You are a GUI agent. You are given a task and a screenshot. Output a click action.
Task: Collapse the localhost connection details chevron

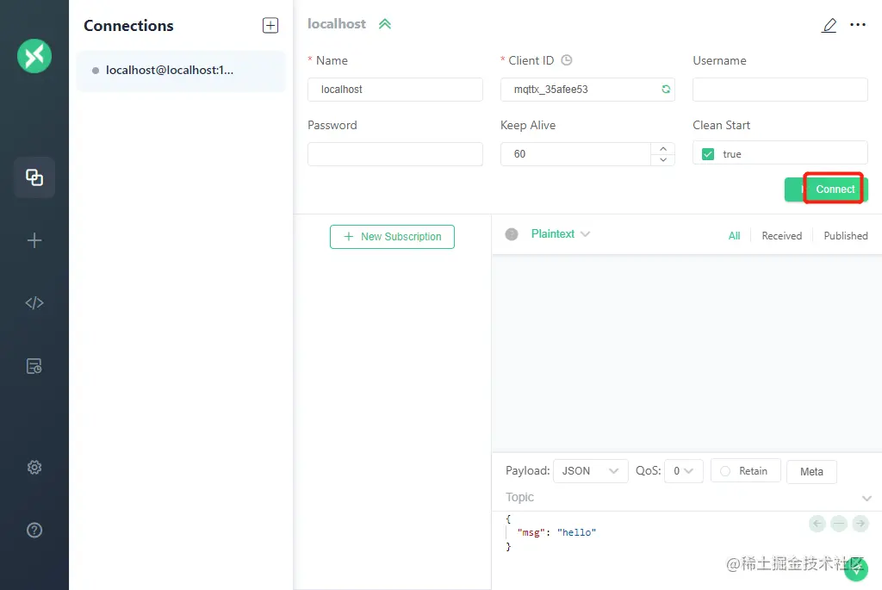click(x=385, y=24)
